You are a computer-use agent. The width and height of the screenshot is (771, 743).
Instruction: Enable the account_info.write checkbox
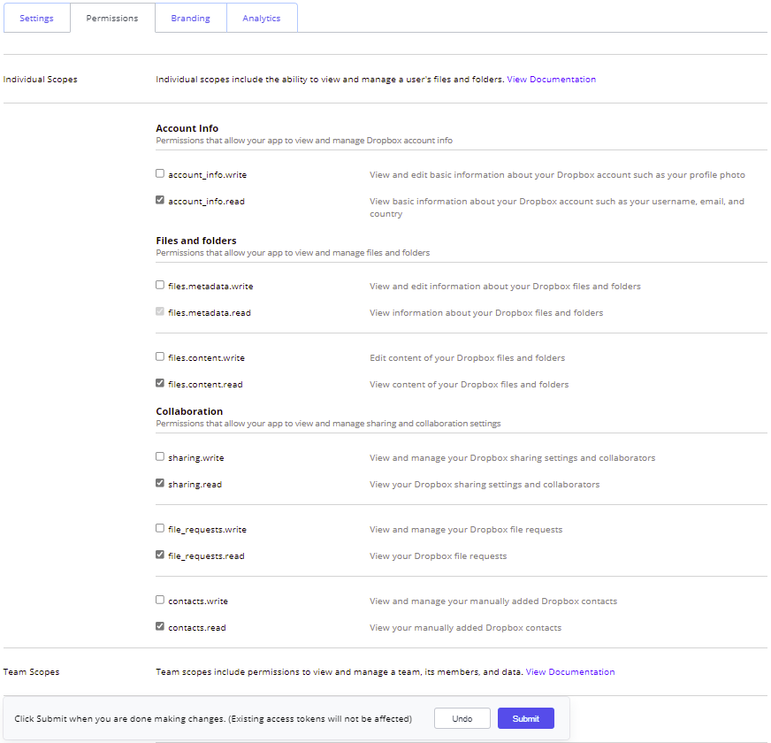point(160,173)
